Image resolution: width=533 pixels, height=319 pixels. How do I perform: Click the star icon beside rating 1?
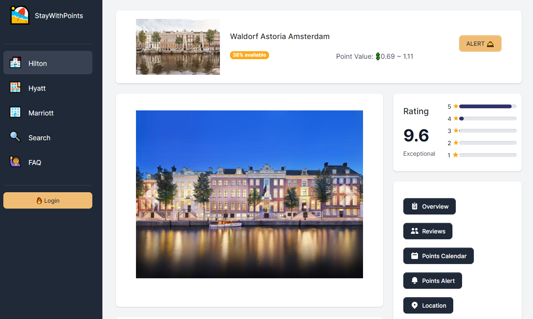click(456, 155)
